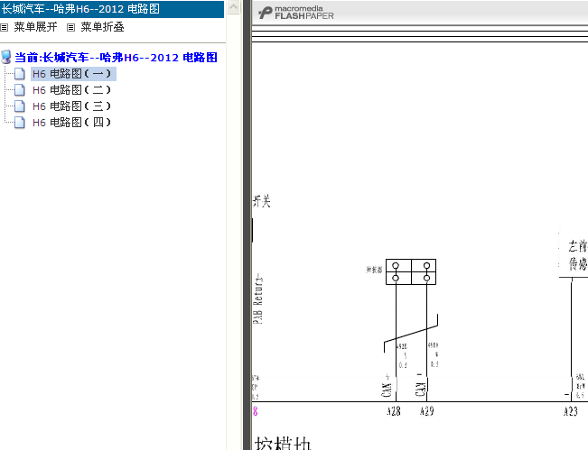This screenshot has width=588, height=450.
Task: Click the A23 pin label in diagram
Action: 571,411
